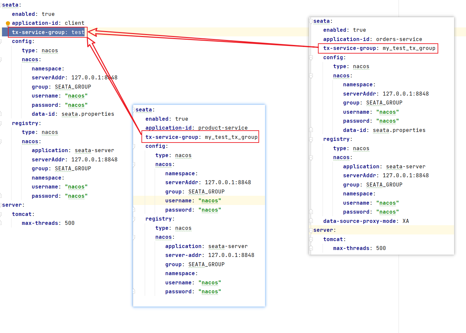Select highlighted line tx-service-group: test
Viewport: 466px width, 333px height.
(48, 32)
